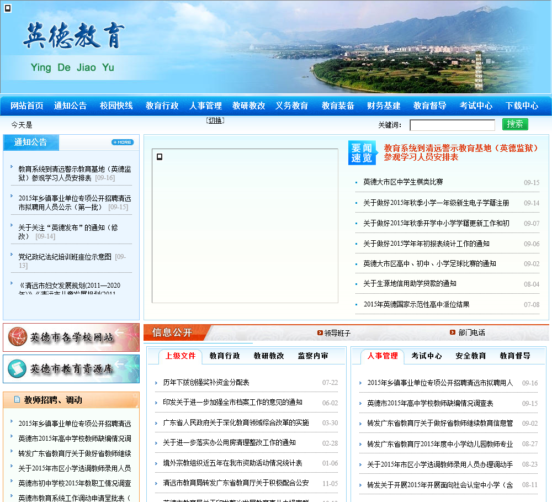Switch to the 教育行政 tab in 信息公开

225,356
